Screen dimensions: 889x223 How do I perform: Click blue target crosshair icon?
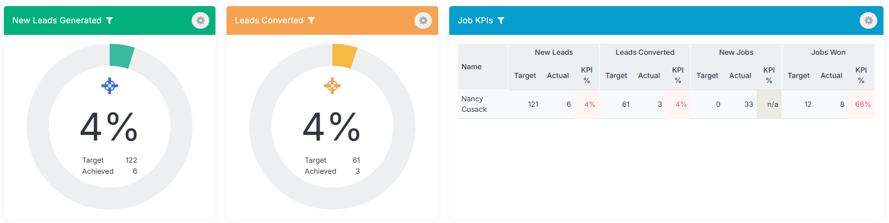point(110,86)
